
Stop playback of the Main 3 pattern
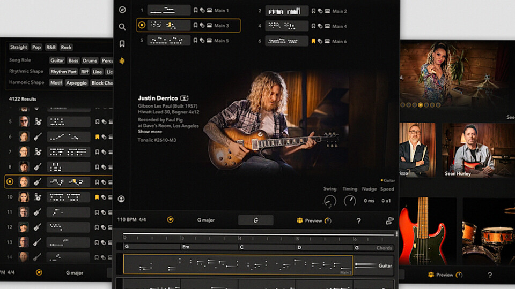tap(142, 25)
